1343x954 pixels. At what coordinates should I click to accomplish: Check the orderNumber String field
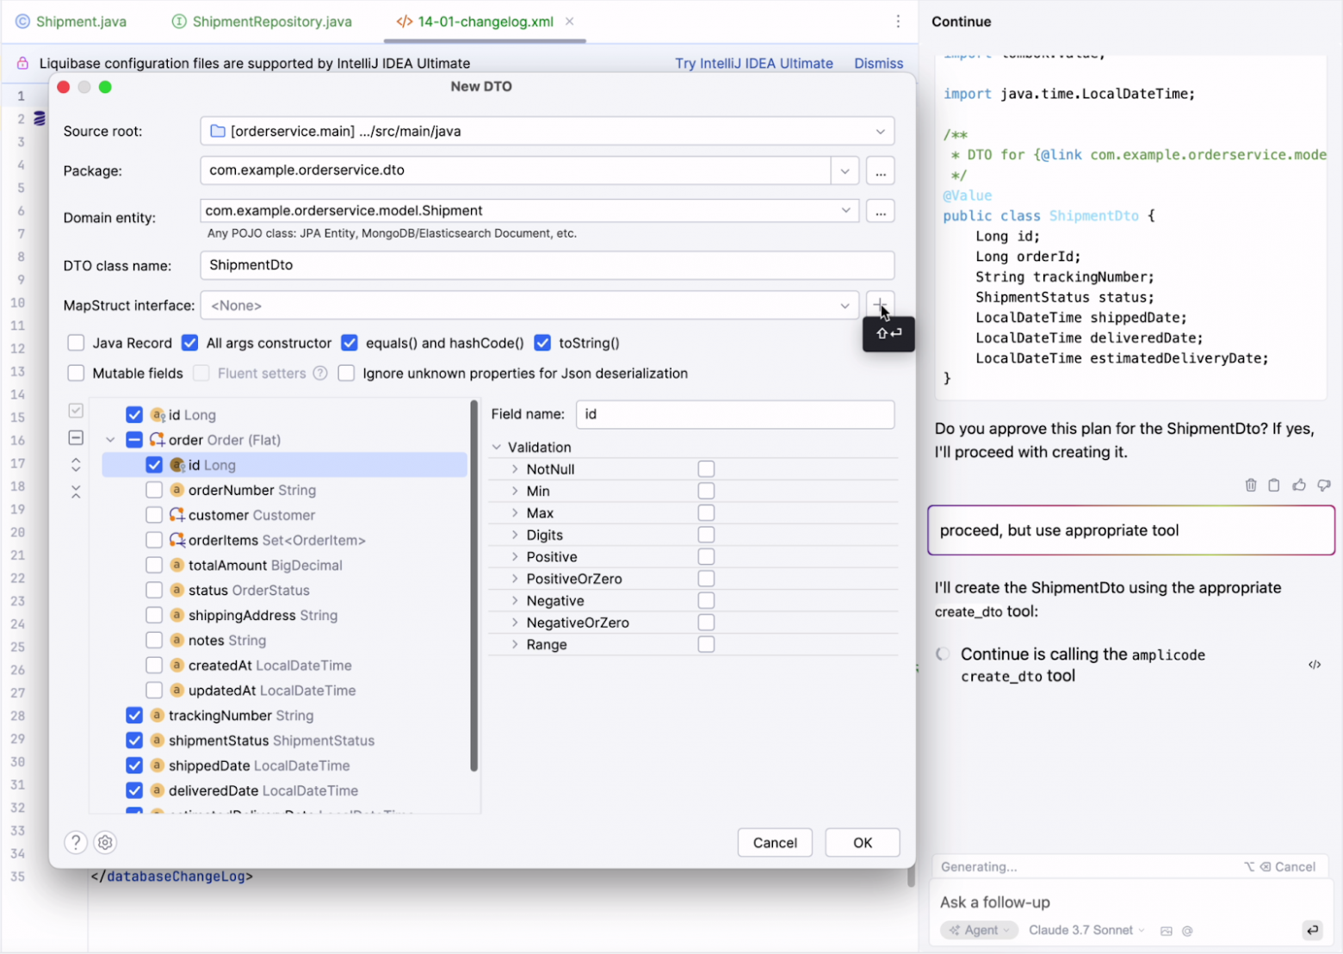(x=154, y=490)
